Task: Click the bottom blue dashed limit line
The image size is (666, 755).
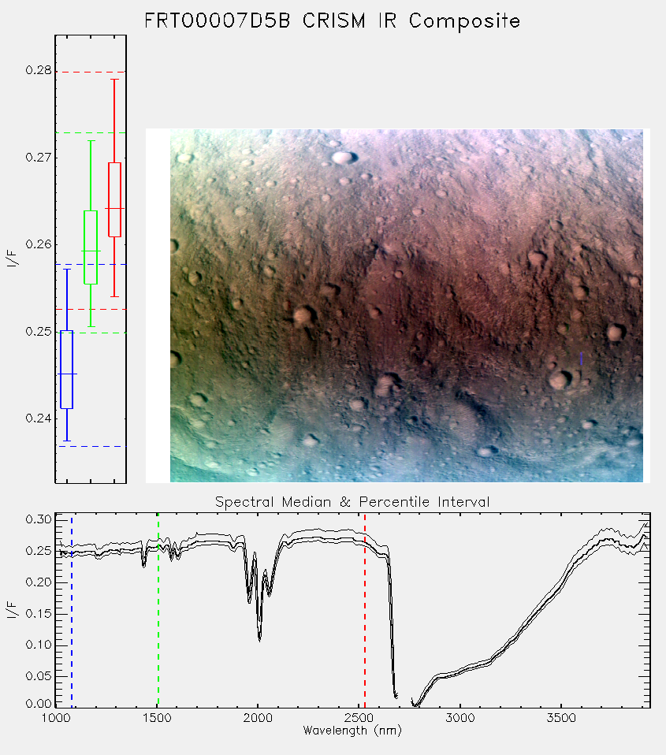Action: [x=91, y=446]
